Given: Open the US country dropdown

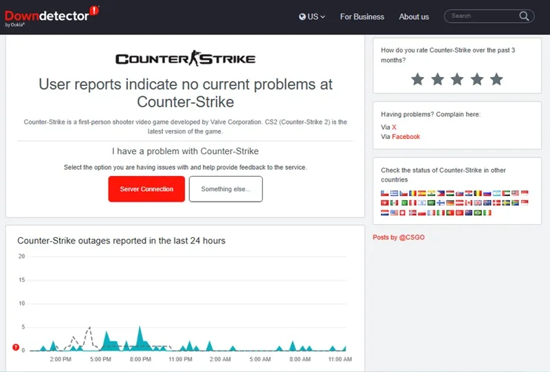Looking at the screenshot, I should 312,17.
